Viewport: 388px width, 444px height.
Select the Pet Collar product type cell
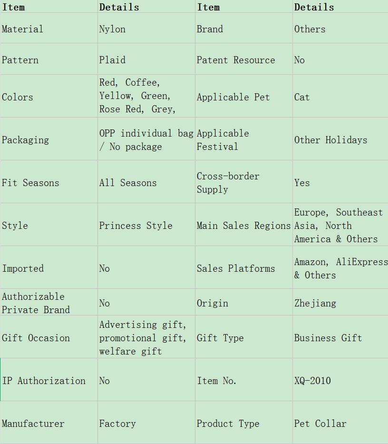340,423
